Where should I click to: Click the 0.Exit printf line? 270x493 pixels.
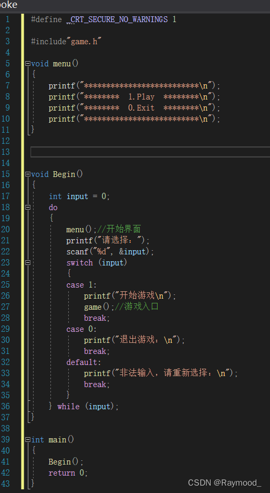click(x=134, y=108)
